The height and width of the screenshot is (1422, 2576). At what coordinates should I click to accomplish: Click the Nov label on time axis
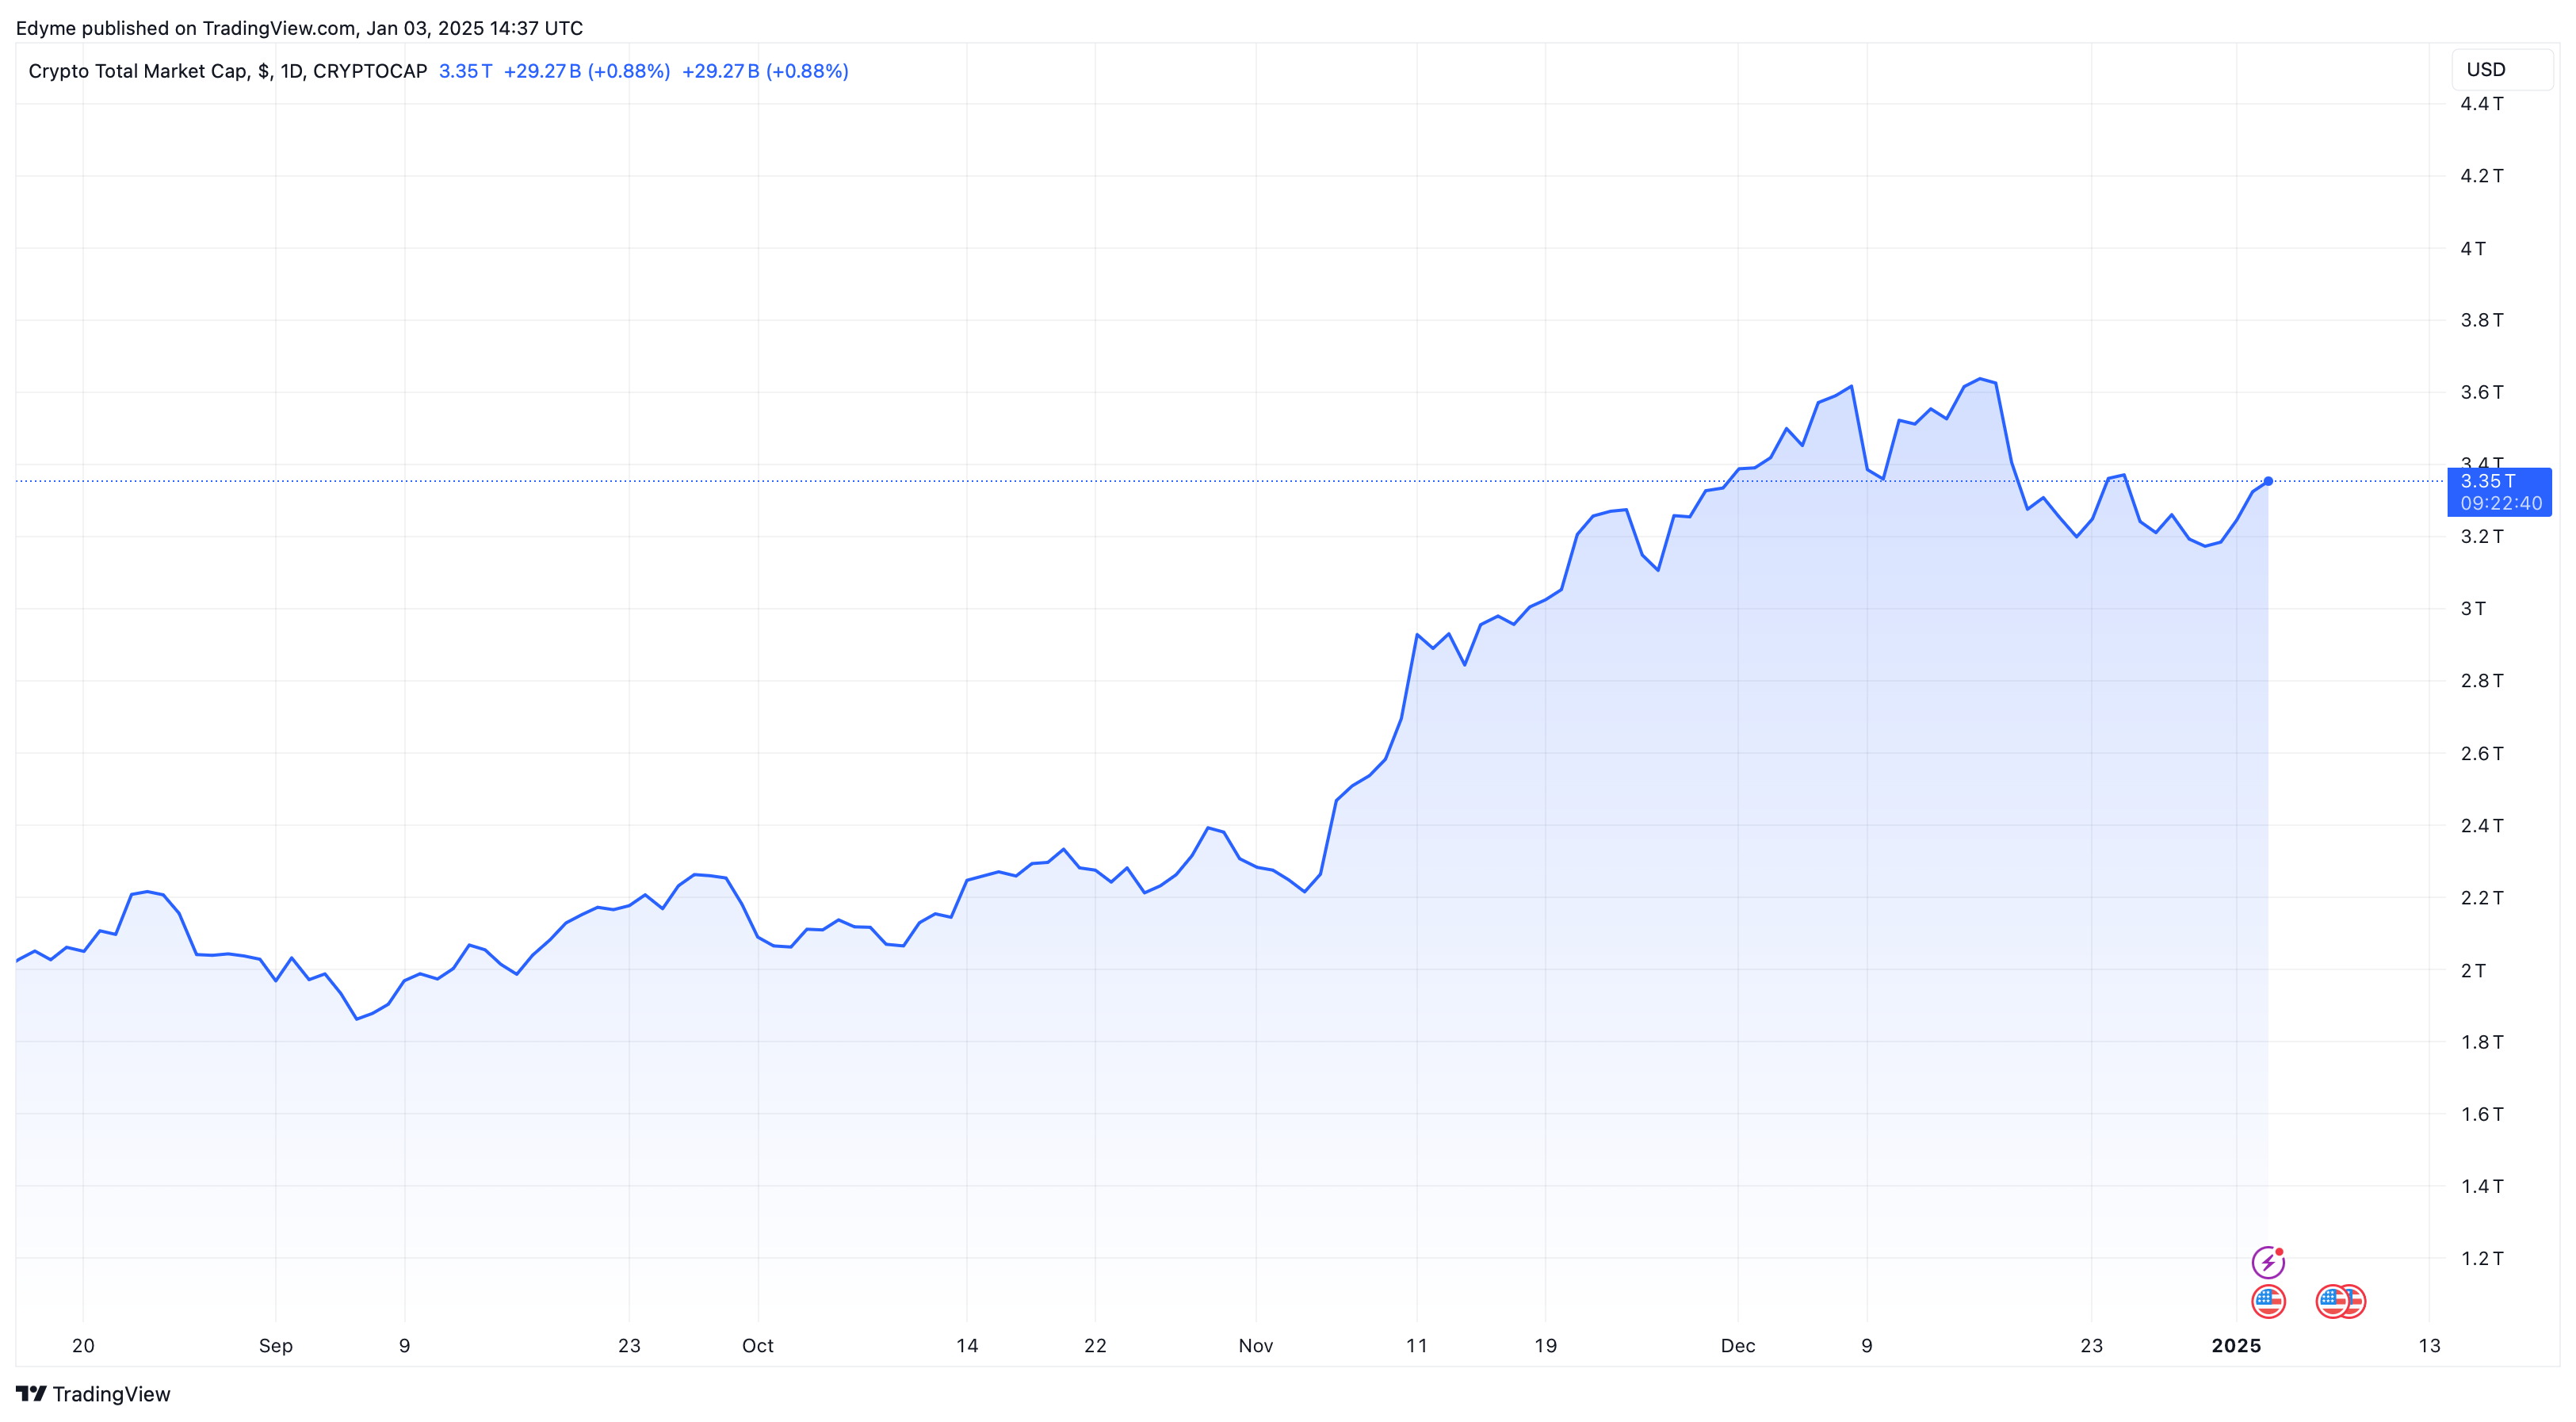click(x=1255, y=1345)
